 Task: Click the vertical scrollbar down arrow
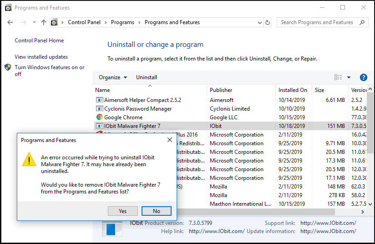coord(370,204)
